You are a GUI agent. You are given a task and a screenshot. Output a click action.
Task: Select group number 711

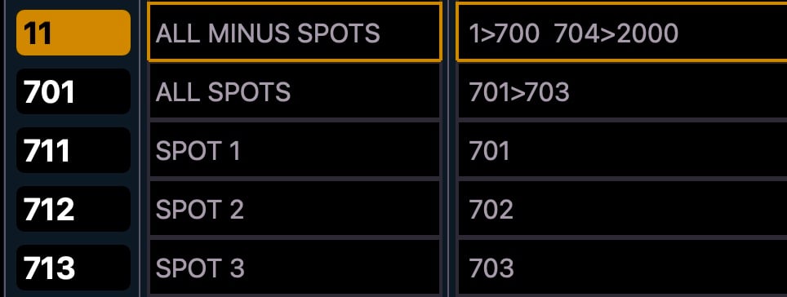point(73,150)
